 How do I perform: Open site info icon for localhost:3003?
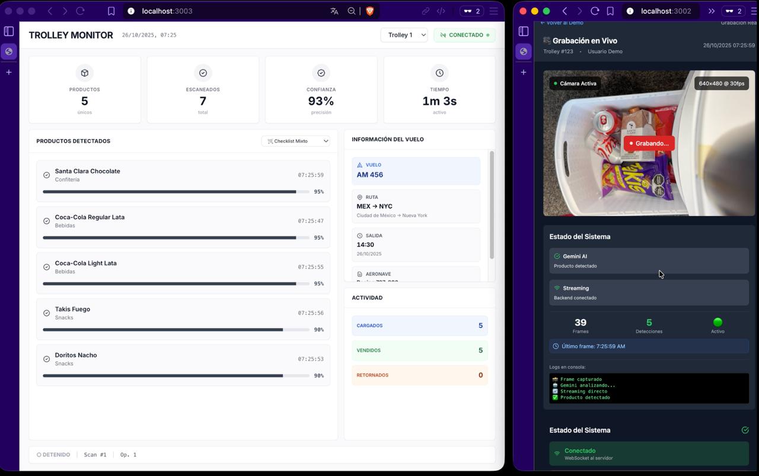pos(131,11)
